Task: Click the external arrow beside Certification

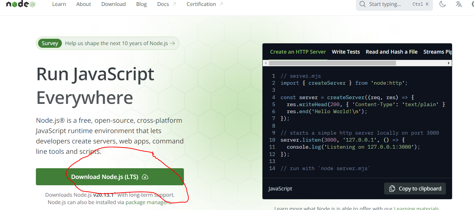Action: (221, 4)
